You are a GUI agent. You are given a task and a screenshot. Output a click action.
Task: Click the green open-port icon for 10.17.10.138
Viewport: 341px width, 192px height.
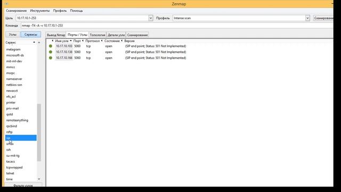[51, 52]
